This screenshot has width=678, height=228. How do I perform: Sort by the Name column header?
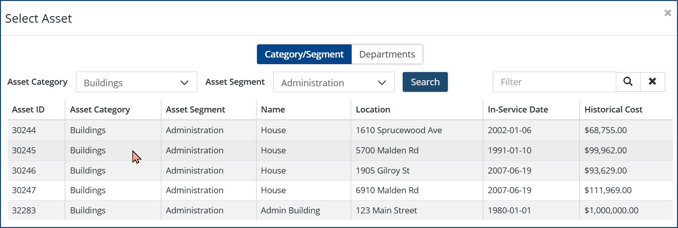(x=273, y=109)
